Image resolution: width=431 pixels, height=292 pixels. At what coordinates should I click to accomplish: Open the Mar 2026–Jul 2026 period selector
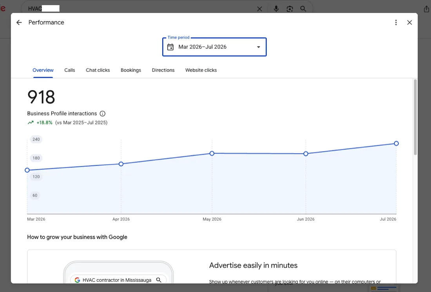point(214,47)
